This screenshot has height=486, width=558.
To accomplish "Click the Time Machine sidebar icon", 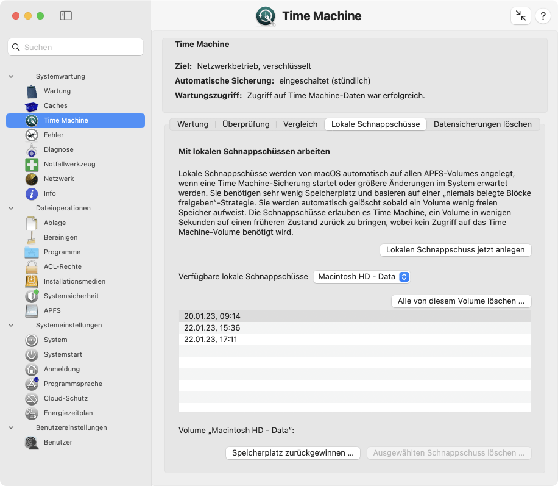I will (x=32, y=120).
